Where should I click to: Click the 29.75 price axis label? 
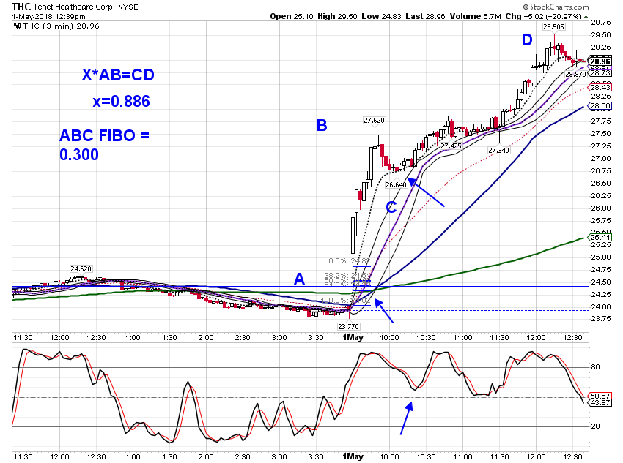tap(601, 22)
